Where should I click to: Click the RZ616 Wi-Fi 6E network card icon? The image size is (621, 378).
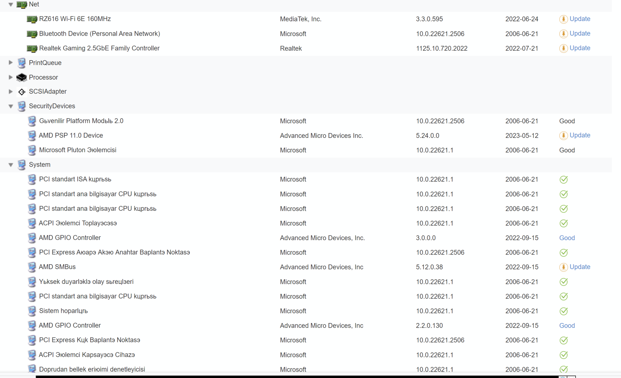click(x=32, y=19)
